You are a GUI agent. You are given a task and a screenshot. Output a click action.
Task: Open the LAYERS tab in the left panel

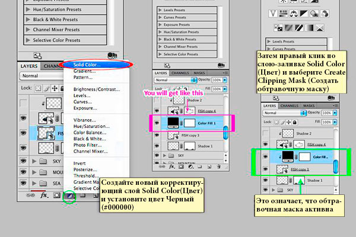coord(29,66)
